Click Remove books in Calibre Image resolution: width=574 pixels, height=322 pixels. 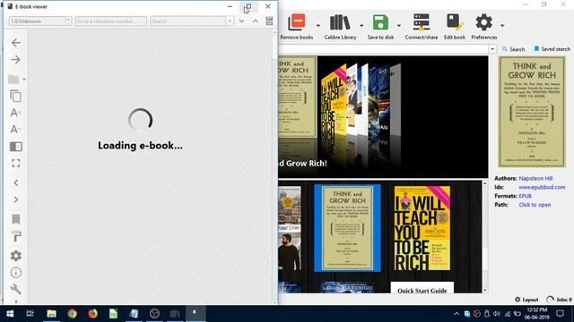[x=297, y=26]
